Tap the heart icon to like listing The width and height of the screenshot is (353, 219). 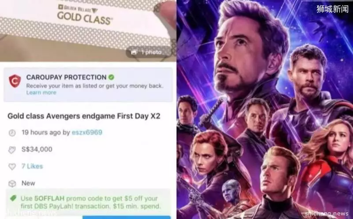12,166
